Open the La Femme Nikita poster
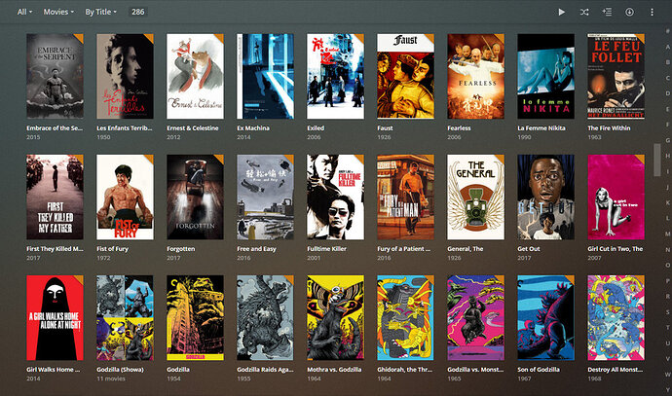672x396 pixels. [545, 76]
